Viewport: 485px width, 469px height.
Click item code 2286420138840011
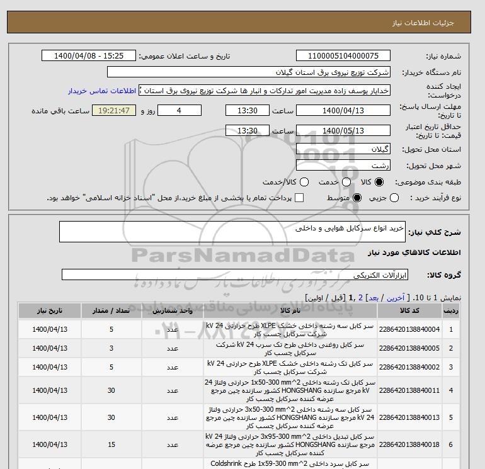click(409, 390)
